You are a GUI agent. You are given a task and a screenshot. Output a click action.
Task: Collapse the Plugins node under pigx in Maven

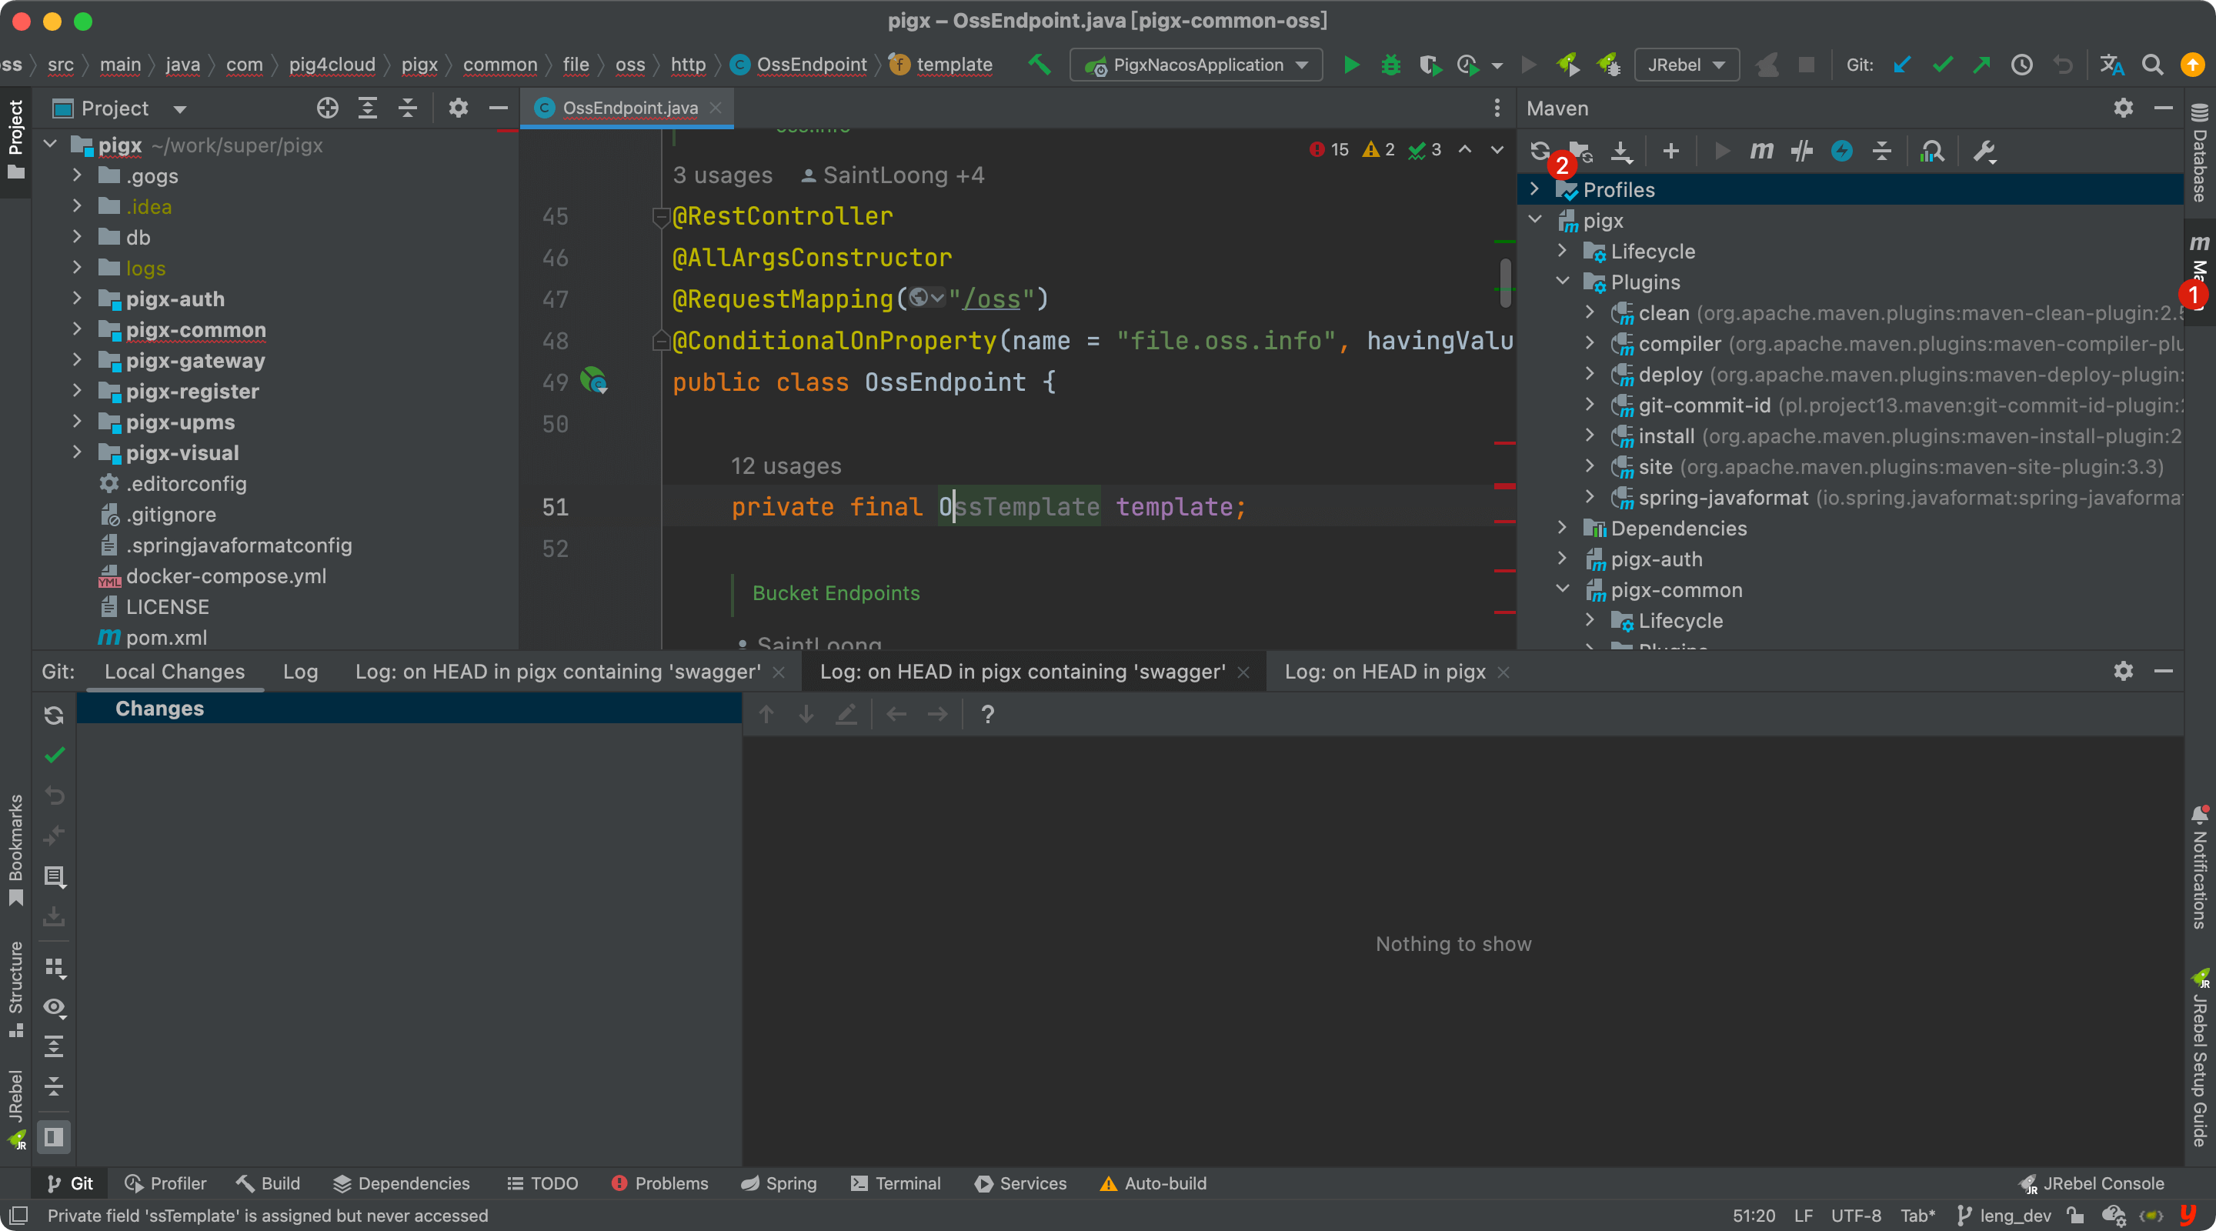tap(1562, 282)
